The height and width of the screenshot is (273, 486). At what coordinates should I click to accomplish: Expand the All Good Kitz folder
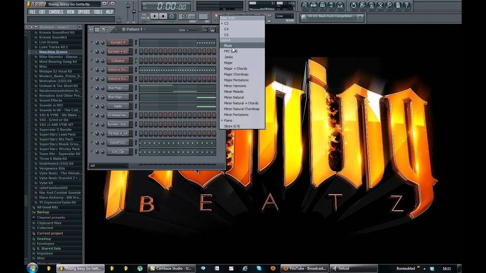tap(47, 207)
